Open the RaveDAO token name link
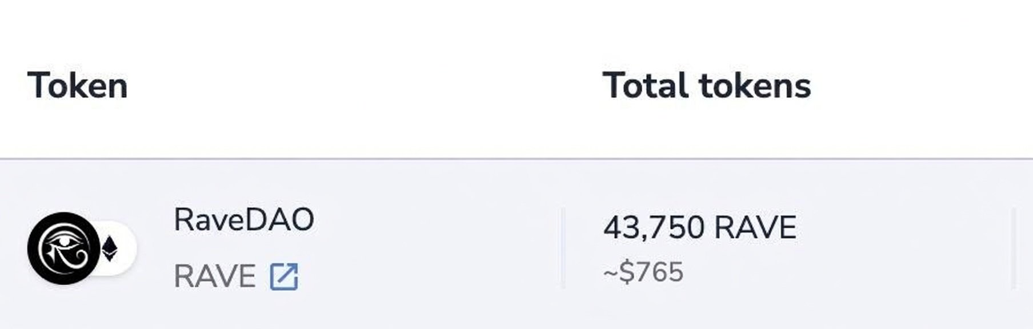This screenshot has height=329, width=1033. click(244, 220)
